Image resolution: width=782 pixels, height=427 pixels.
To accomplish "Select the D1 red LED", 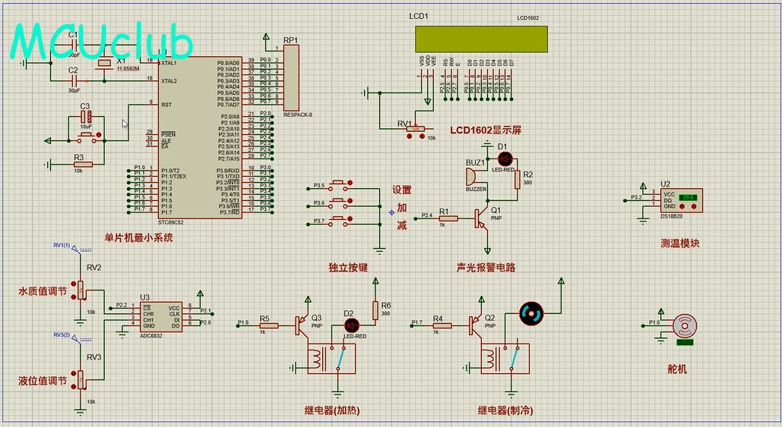I will [x=505, y=159].
